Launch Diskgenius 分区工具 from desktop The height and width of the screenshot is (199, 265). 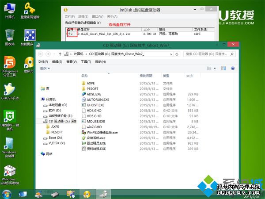pyautogui.click(x=10, y=66)
